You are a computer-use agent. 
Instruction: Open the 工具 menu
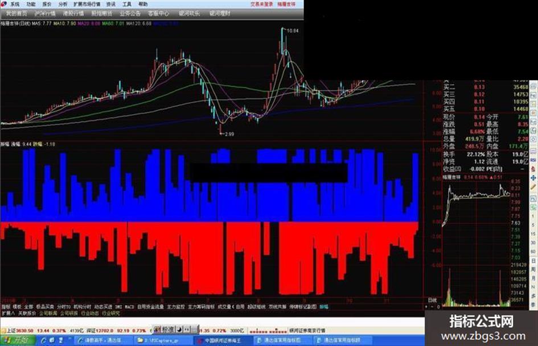pyautogui.click(x=127, y=4)
